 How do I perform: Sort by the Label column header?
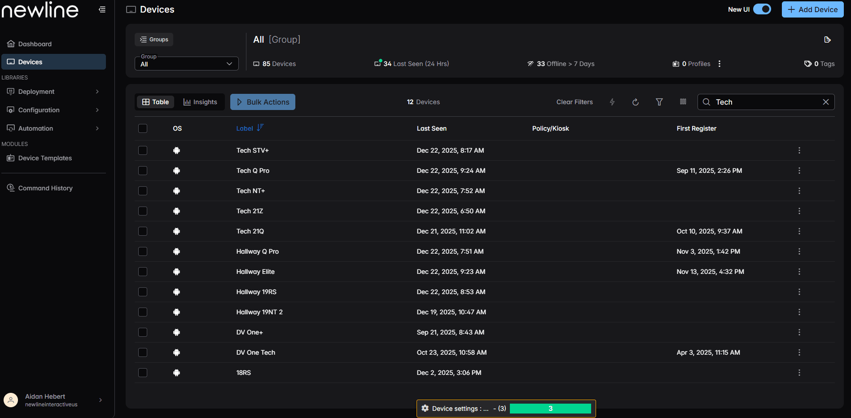click(x=245, y=128)
